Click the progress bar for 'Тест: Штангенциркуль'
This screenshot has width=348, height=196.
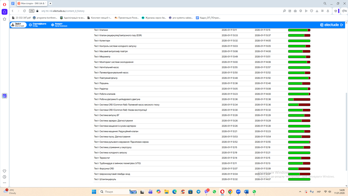click(299, 180)
